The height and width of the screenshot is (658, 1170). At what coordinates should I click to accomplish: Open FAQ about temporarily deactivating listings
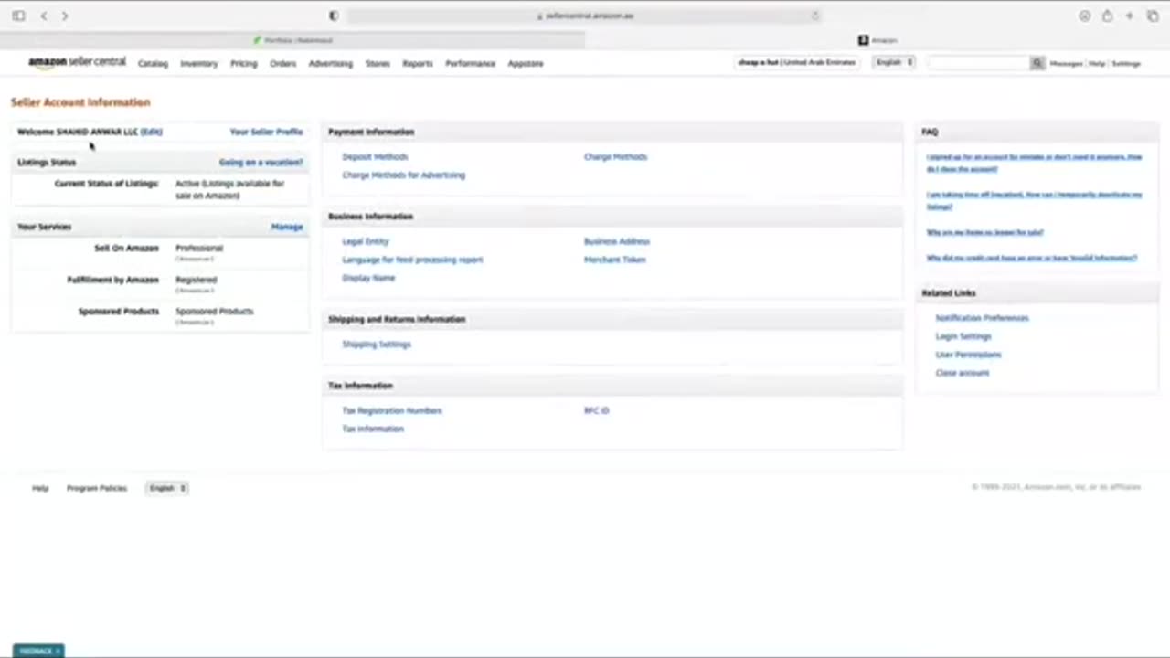tap(1034, 200)
